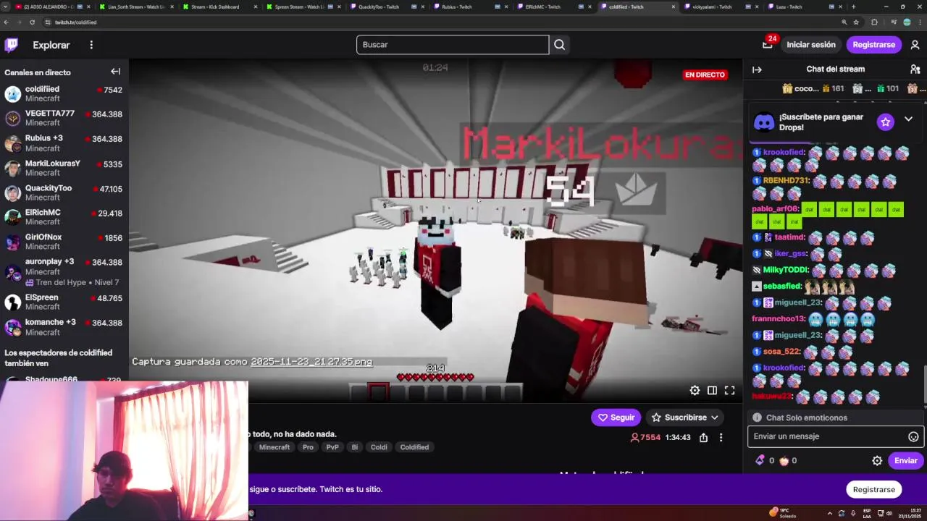Open the user profile icon menu
Viewport: 927px width, 521px height.
(915, 45)
